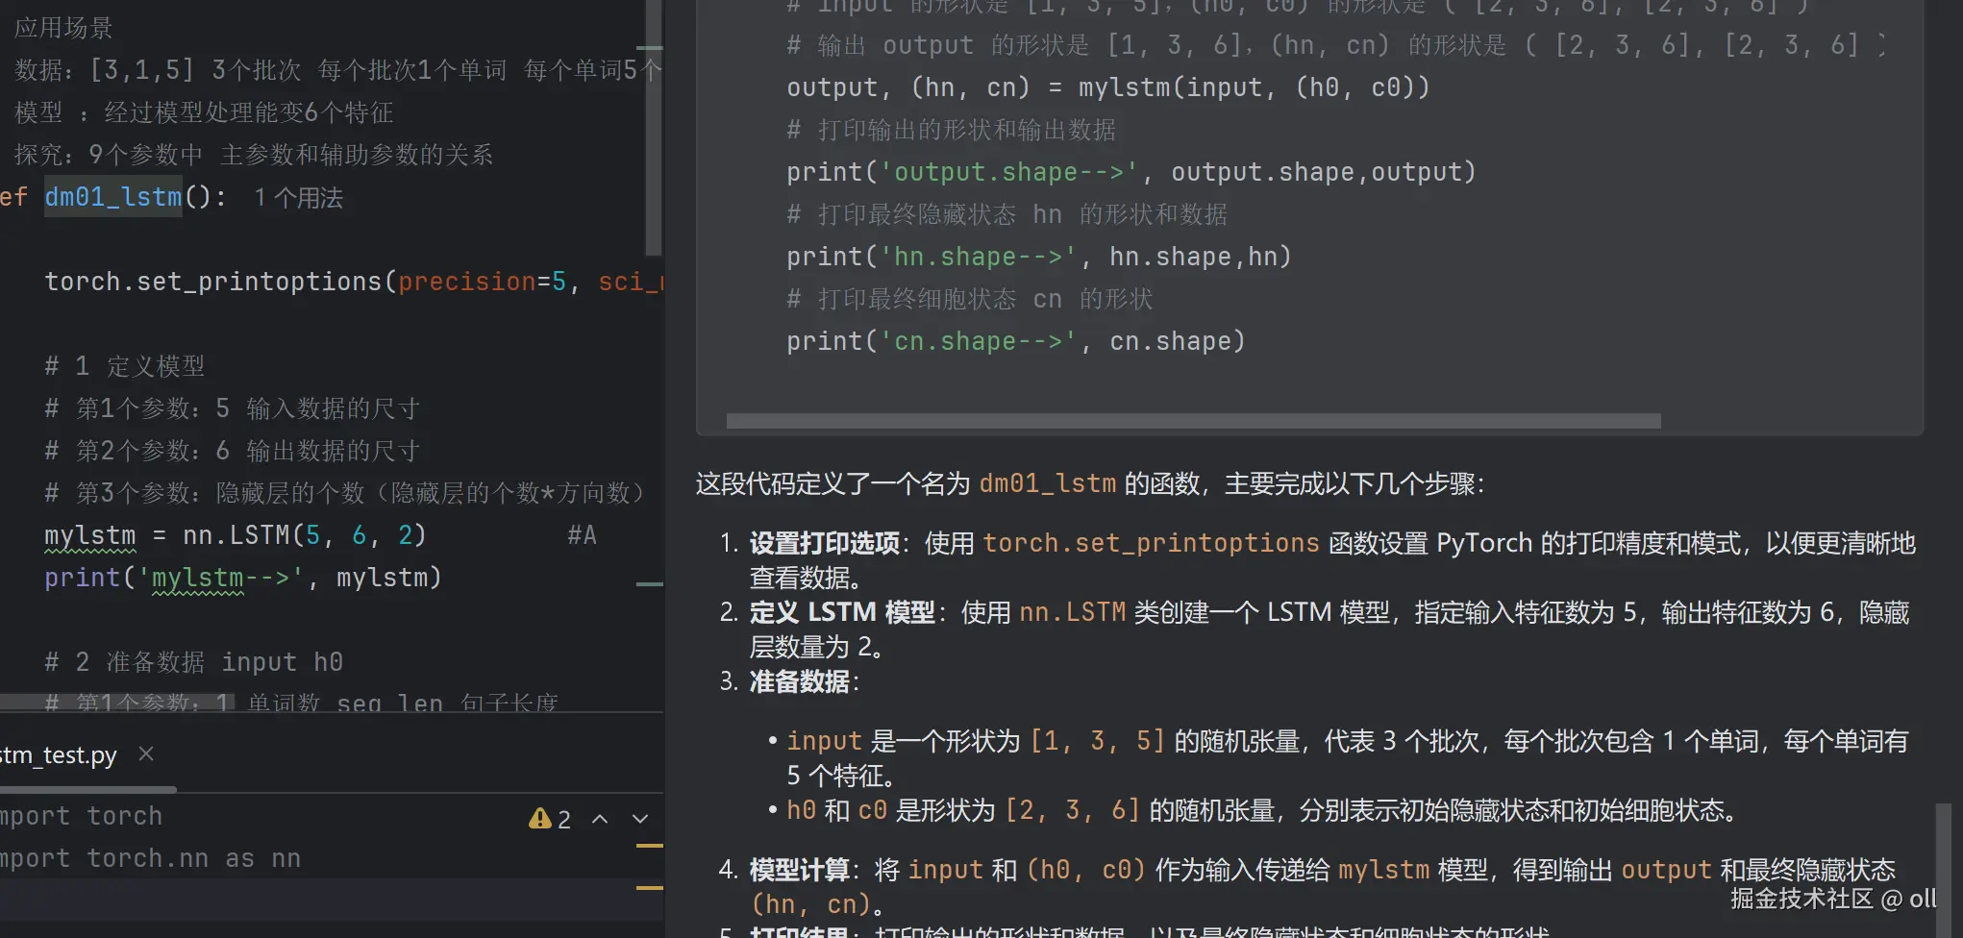Click "print('hn.shape-->', hn.shape,hn)" in chat code

point(1039,257)
